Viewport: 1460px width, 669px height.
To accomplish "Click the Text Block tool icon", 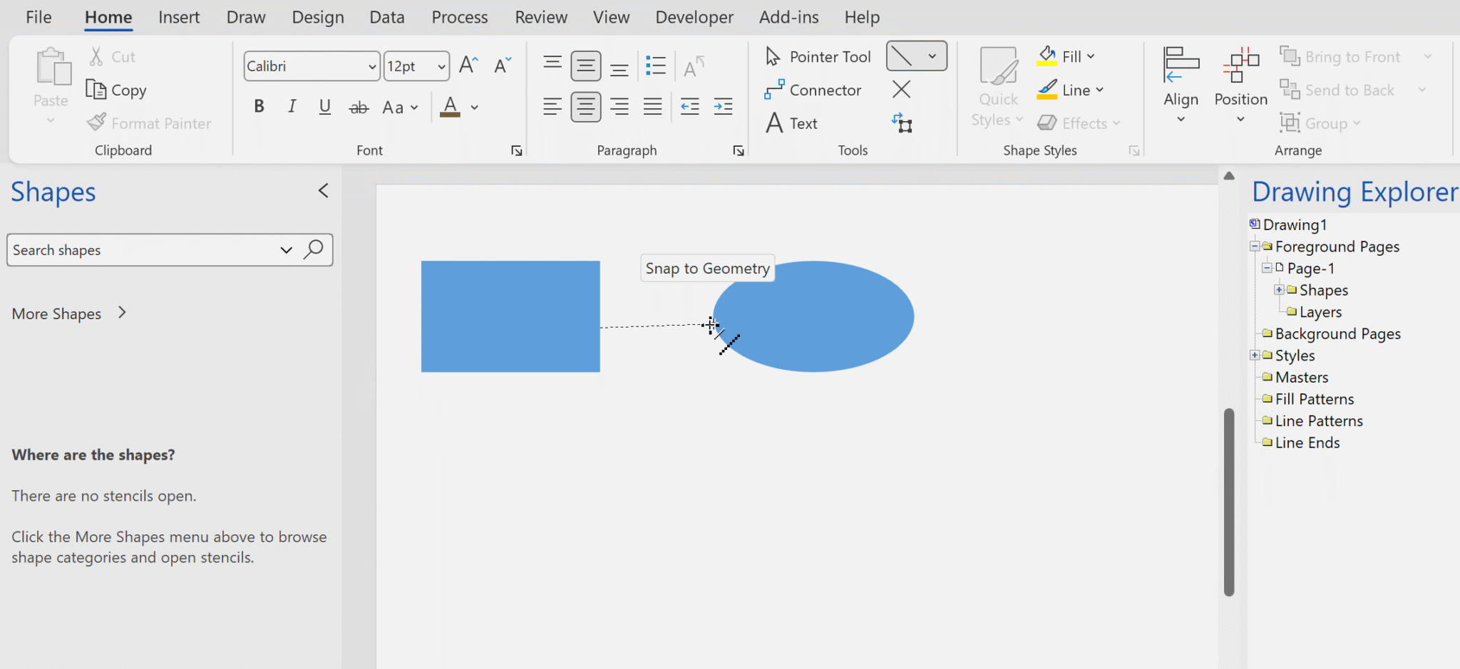I will 901,123.
